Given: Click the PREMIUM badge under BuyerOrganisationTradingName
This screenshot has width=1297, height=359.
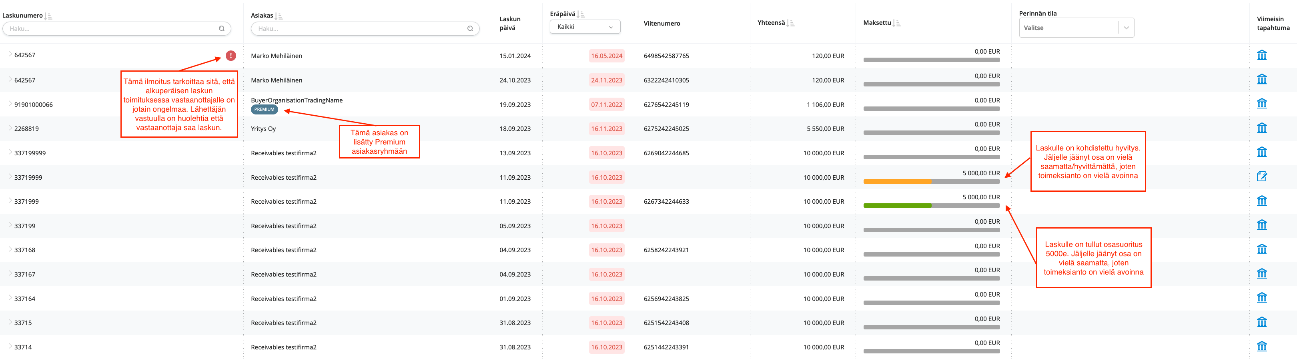Looking at the screenshot, I should click(x=265, y=110).
